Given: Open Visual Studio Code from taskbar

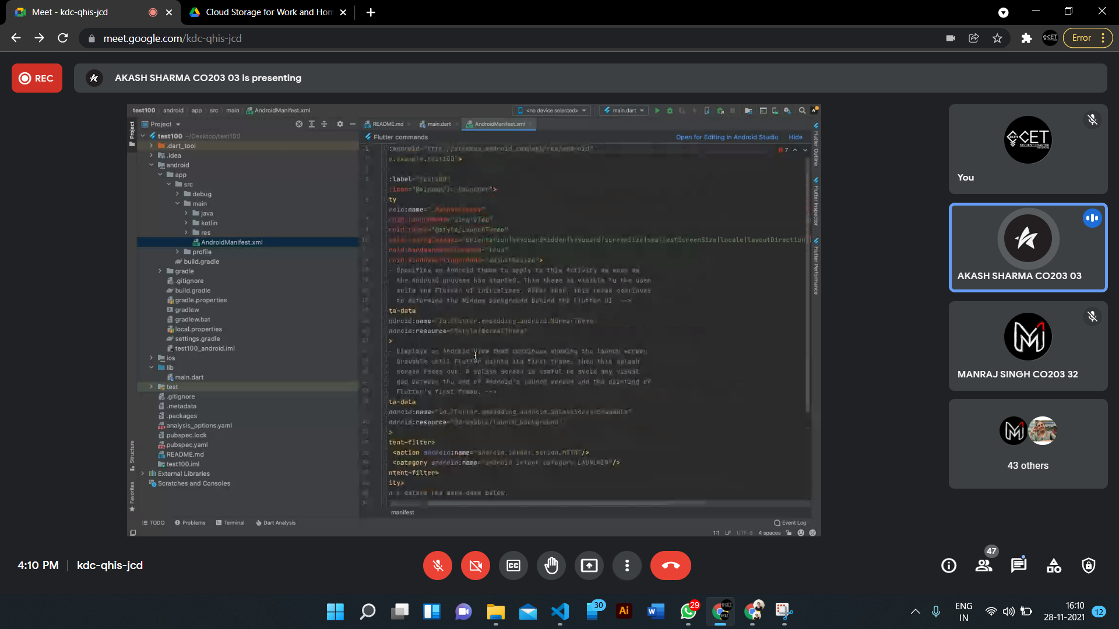Looking at the screenshot, I should click(560, 612).
